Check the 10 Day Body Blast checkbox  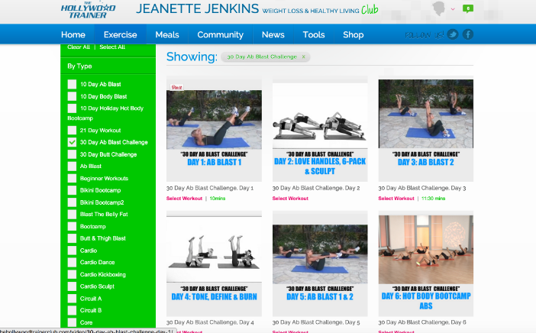[x=72, y=96]
